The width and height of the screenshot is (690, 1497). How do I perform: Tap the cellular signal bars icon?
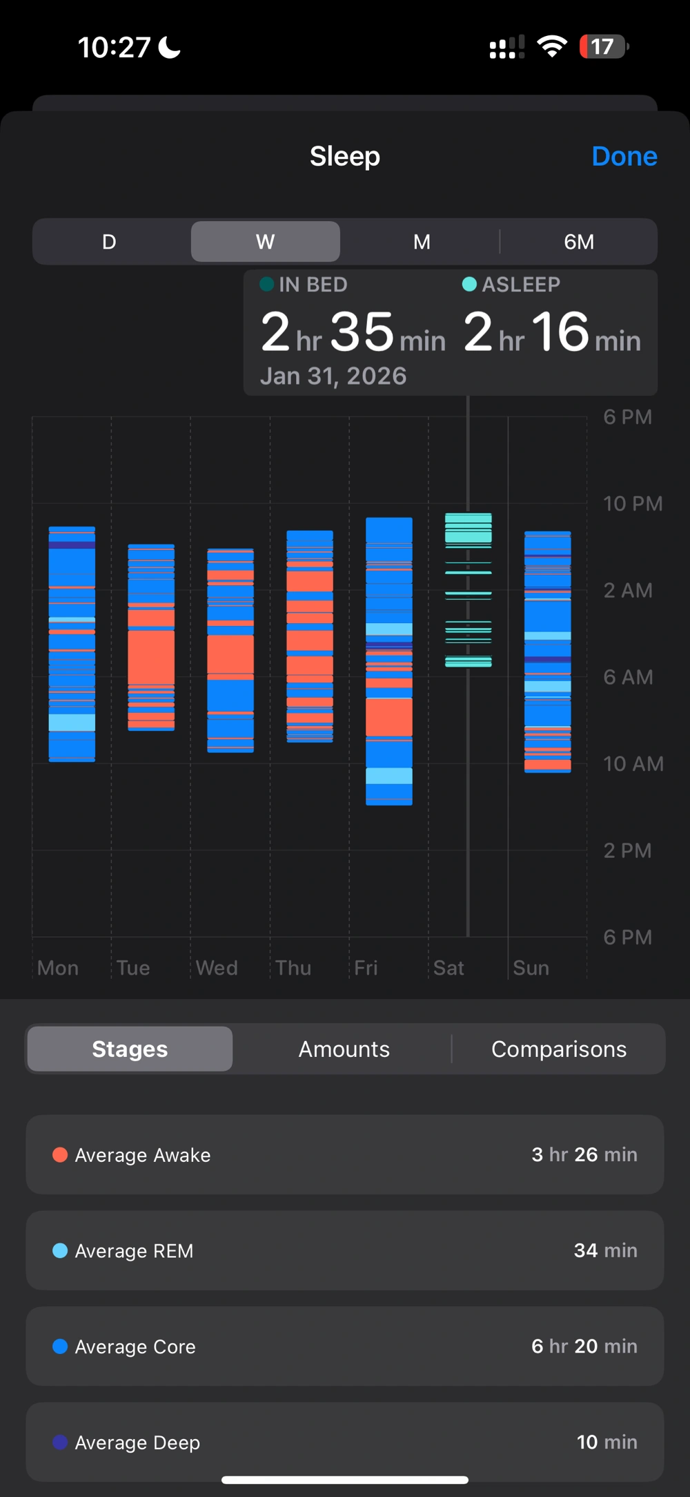pyautogui.click(x=506, y=47)
